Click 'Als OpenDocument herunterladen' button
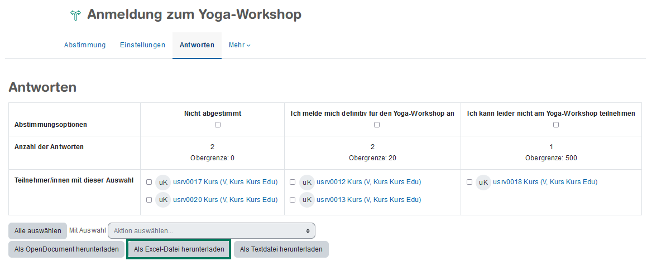 tap(66, 249)
